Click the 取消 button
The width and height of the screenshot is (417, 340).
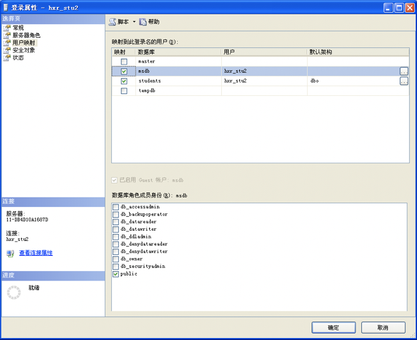(x=383, y=327)
